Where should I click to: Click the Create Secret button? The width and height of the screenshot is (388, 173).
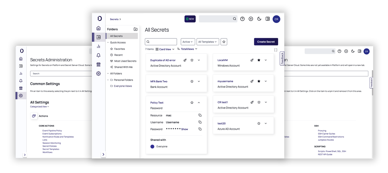pos(266,42)
